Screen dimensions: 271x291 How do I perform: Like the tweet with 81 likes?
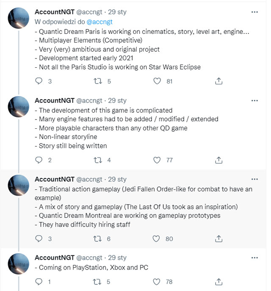pyautogui.click(x=157, y=81)
